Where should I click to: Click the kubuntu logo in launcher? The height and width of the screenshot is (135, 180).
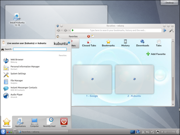62,43
